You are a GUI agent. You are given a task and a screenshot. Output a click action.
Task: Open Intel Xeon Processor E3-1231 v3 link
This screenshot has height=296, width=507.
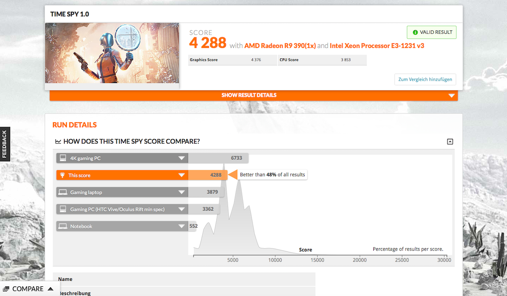point(377,46)
